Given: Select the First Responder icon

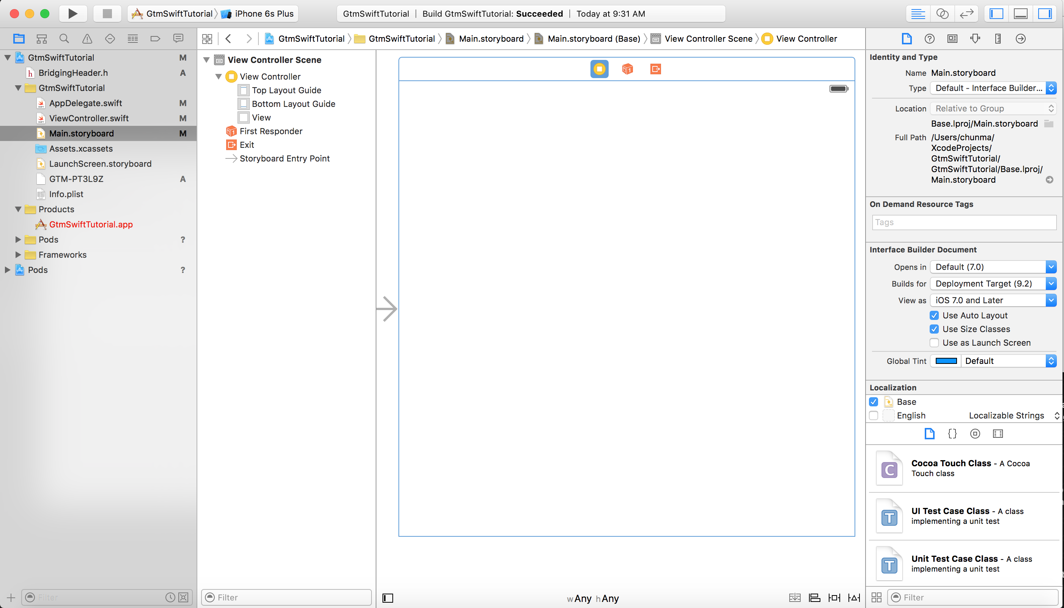Looking at the screenshot, I should click(x=230, y=131).
